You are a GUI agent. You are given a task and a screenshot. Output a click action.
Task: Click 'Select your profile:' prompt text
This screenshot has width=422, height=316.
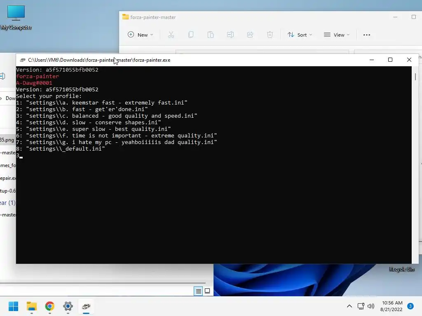coord(49,96)
